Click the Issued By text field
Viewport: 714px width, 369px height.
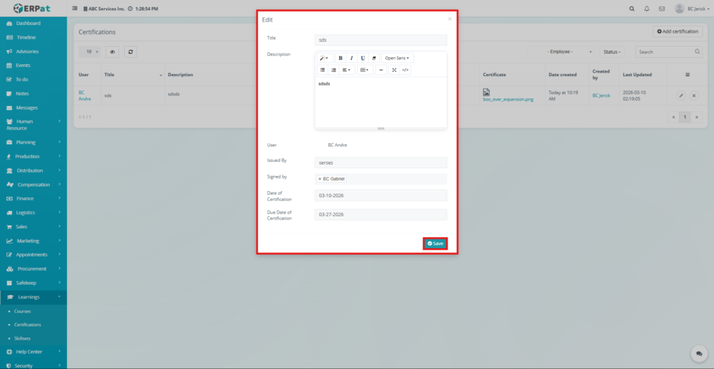[380, 163]
